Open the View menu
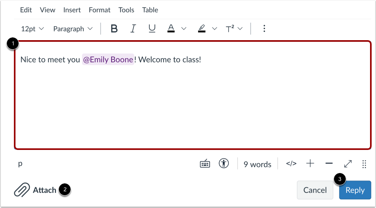The image size is (376, 208). point(48,10)
